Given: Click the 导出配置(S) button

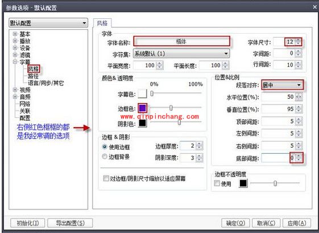Looking at the screenshot, I should [70, 223].
